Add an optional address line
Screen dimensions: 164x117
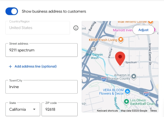pos(33,66)
